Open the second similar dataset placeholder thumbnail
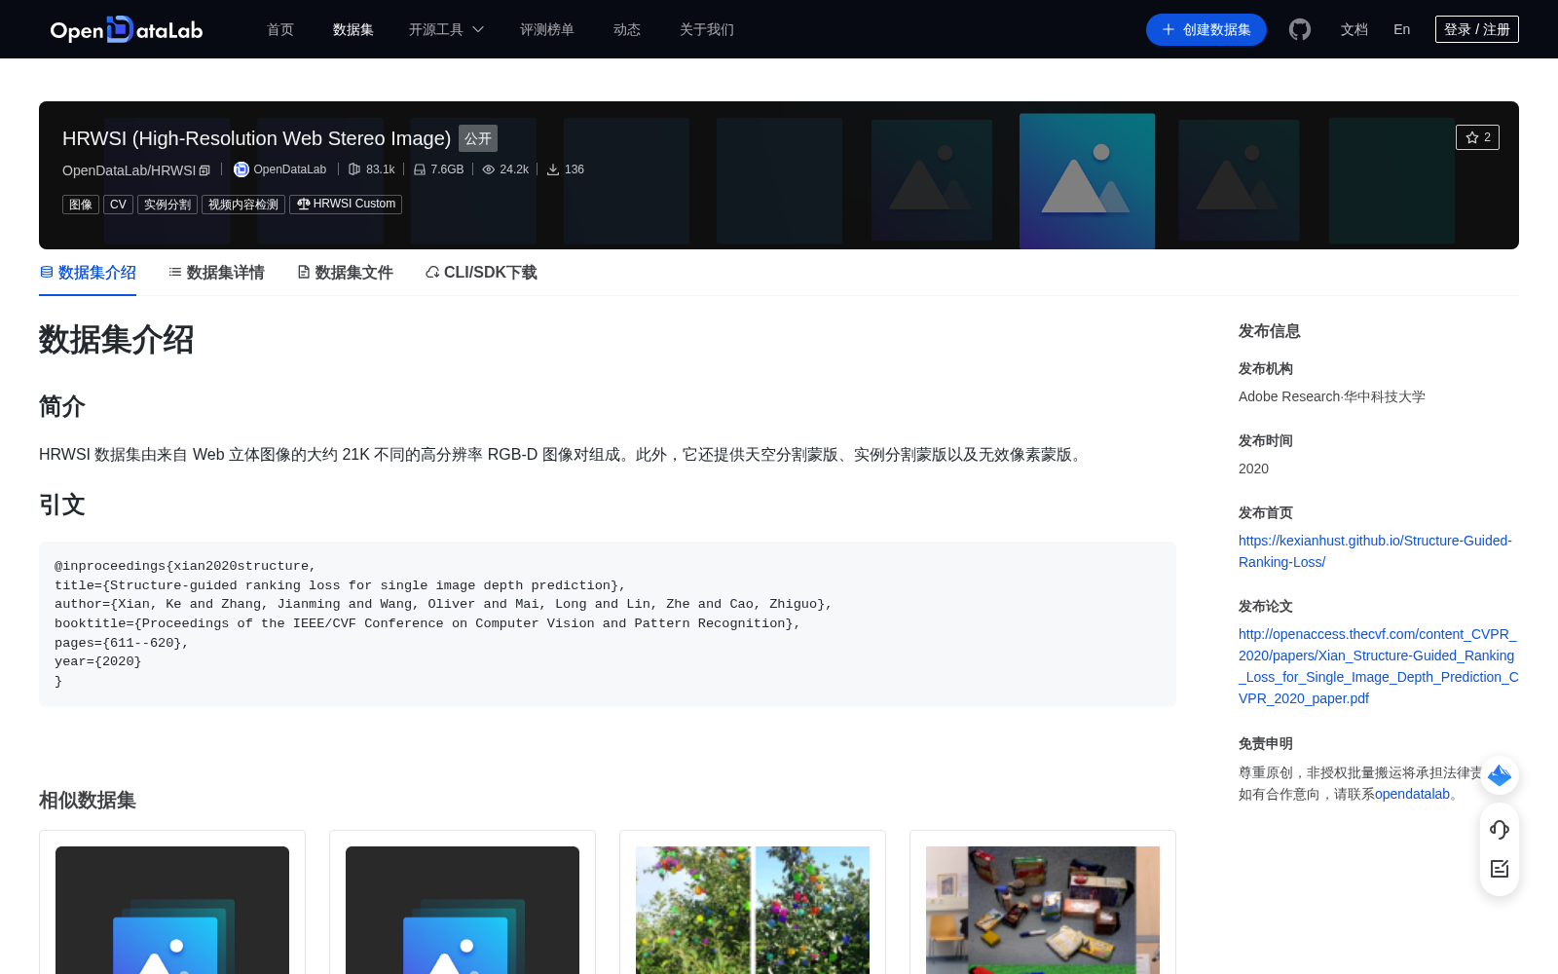The width and height of the screenshot is (1558, 974). click(x=463, y=910)
